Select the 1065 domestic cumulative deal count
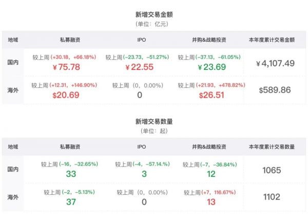The height and width of the screenshot is (221, 308). 272,171
